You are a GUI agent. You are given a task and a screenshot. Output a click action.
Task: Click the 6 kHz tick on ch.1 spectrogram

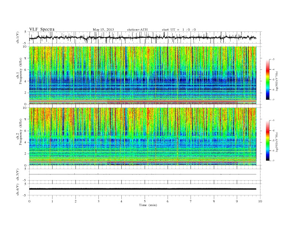pyautogui.click(x=26, y=70)
